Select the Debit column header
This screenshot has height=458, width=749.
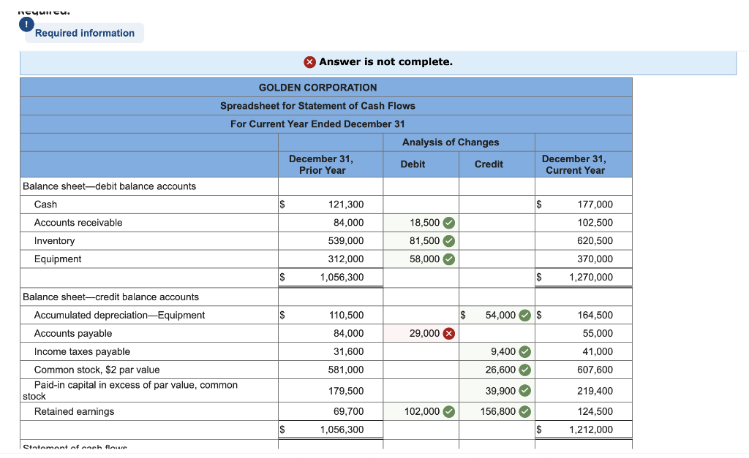click(x=413, y=164)
